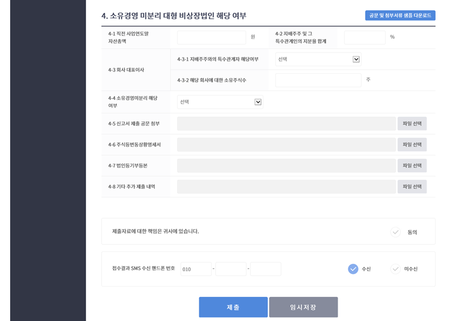456x321 pixels.
Task: Expand the 4-4 소유경영미분리 해당 여부 dropdown
Action: (220, 102)
